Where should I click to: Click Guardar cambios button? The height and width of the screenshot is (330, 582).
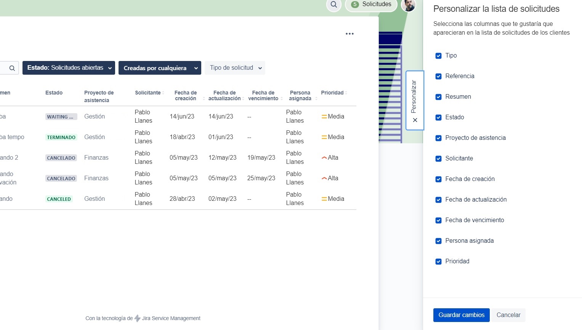click(461, 315)
